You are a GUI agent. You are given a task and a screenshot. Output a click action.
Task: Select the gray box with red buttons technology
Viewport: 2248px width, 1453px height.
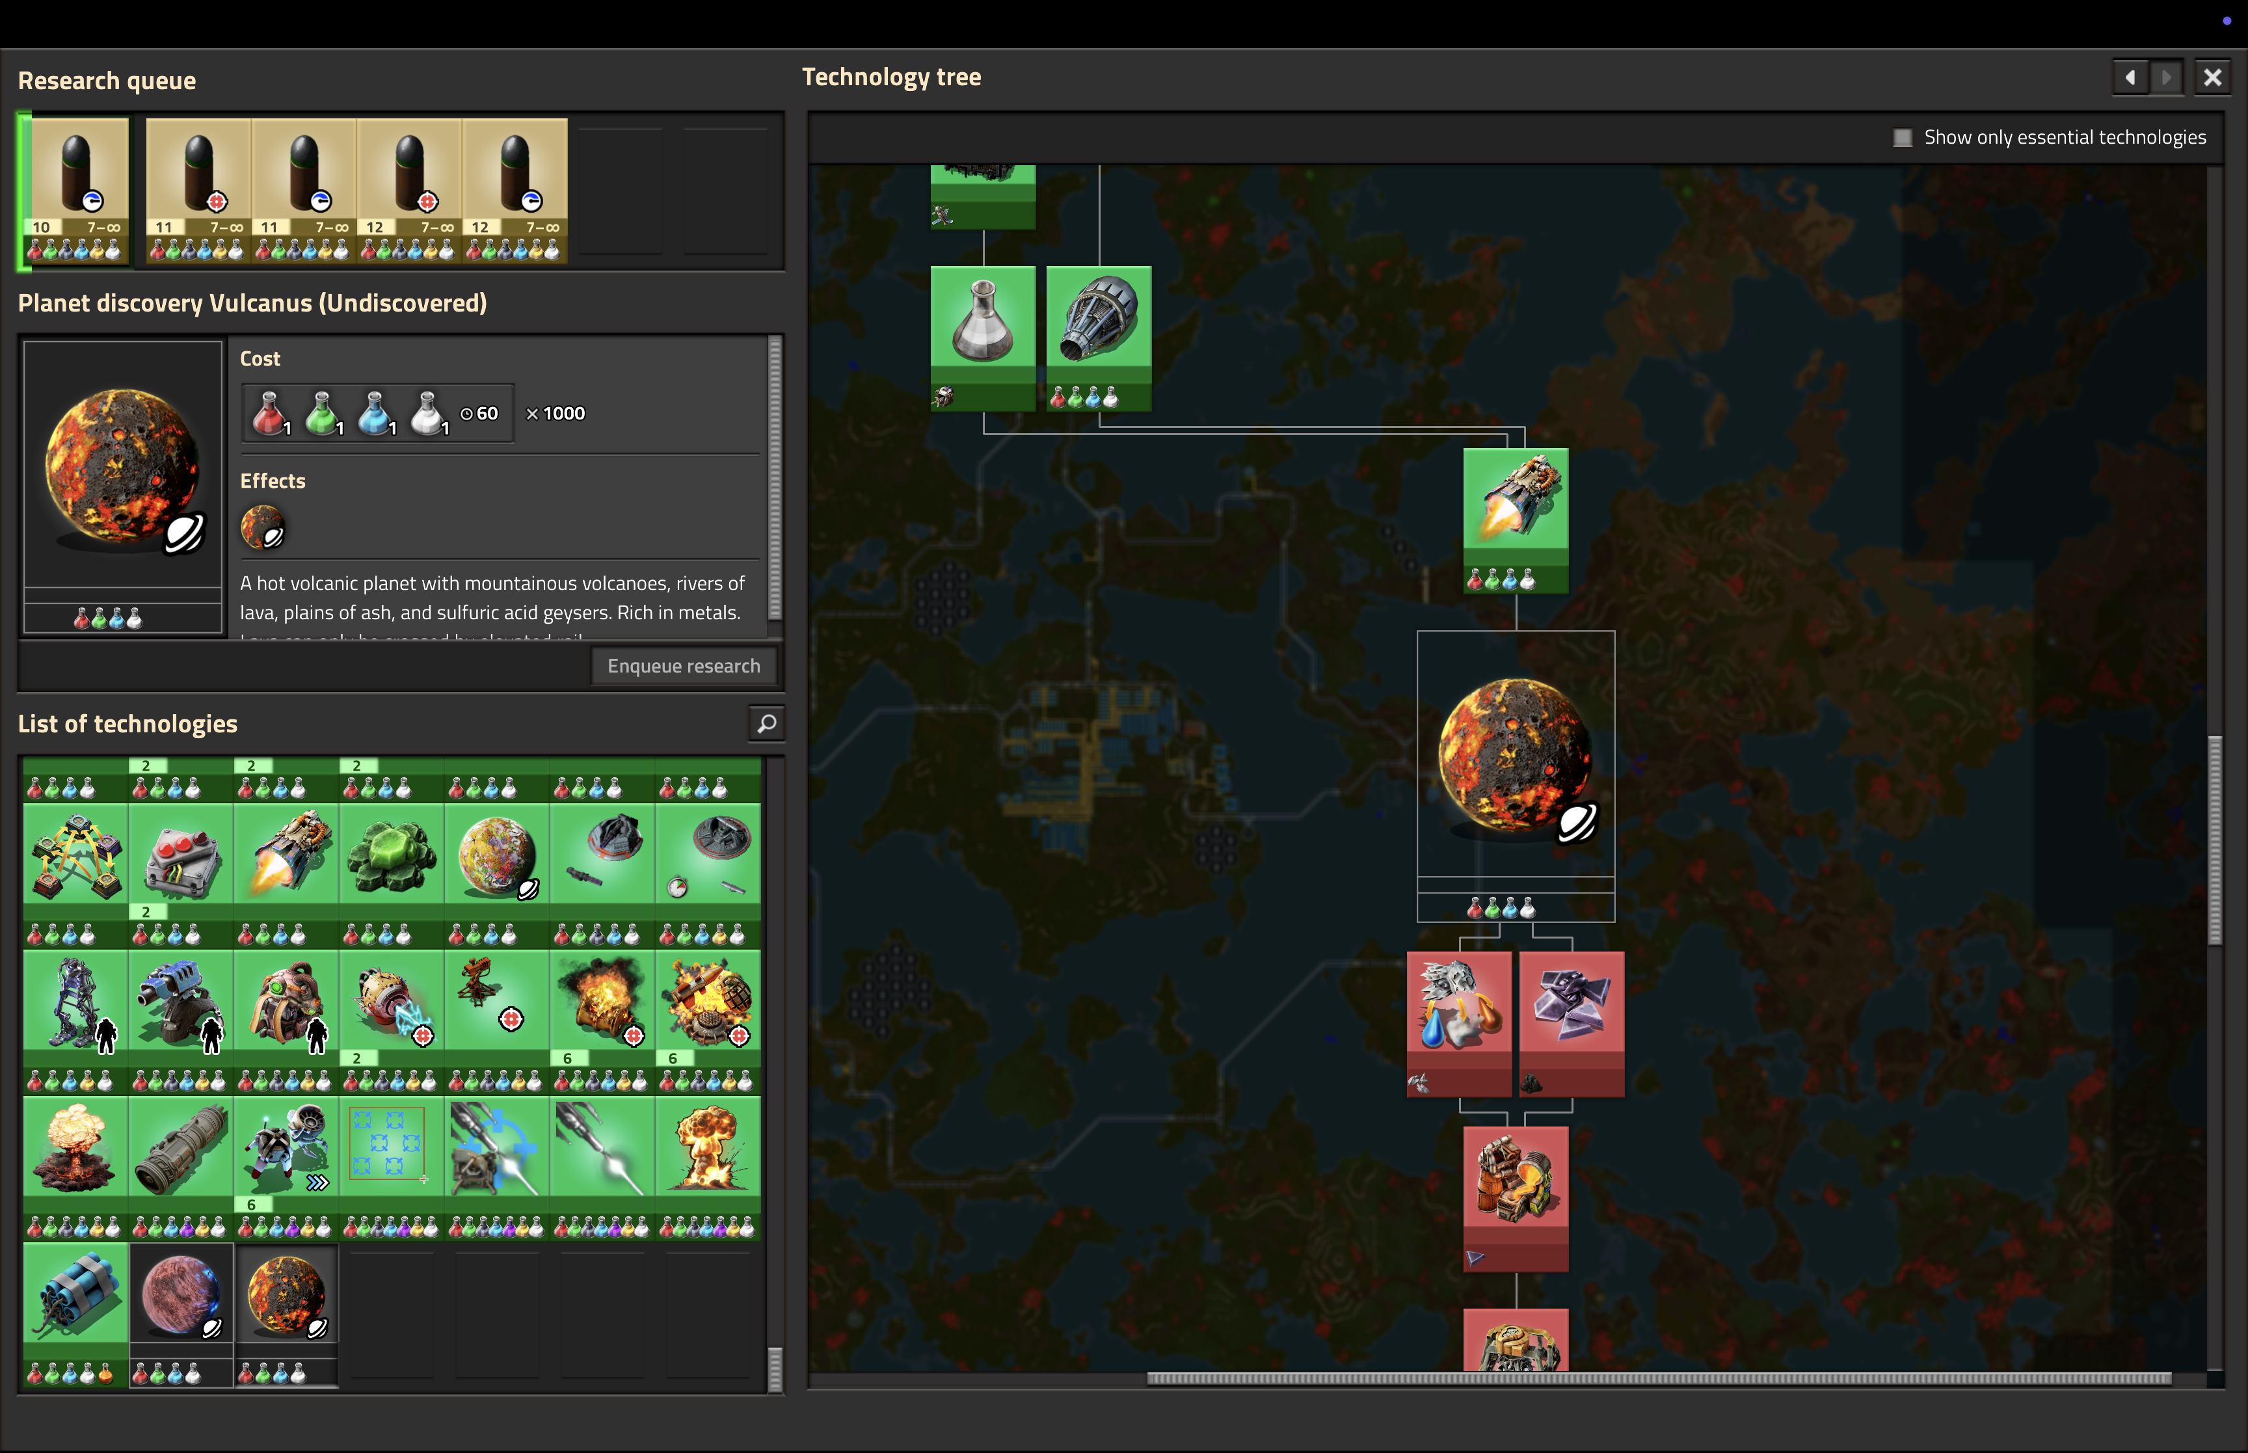[181, 875]
